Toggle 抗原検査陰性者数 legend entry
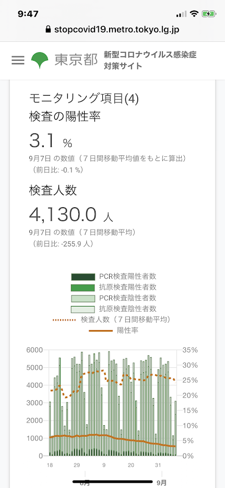The width and height of the screenshot is (225, 488). [114, 309]
